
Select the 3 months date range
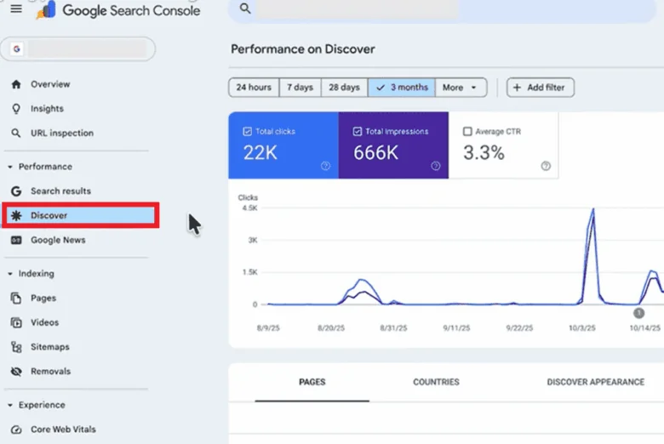(402, 88)
